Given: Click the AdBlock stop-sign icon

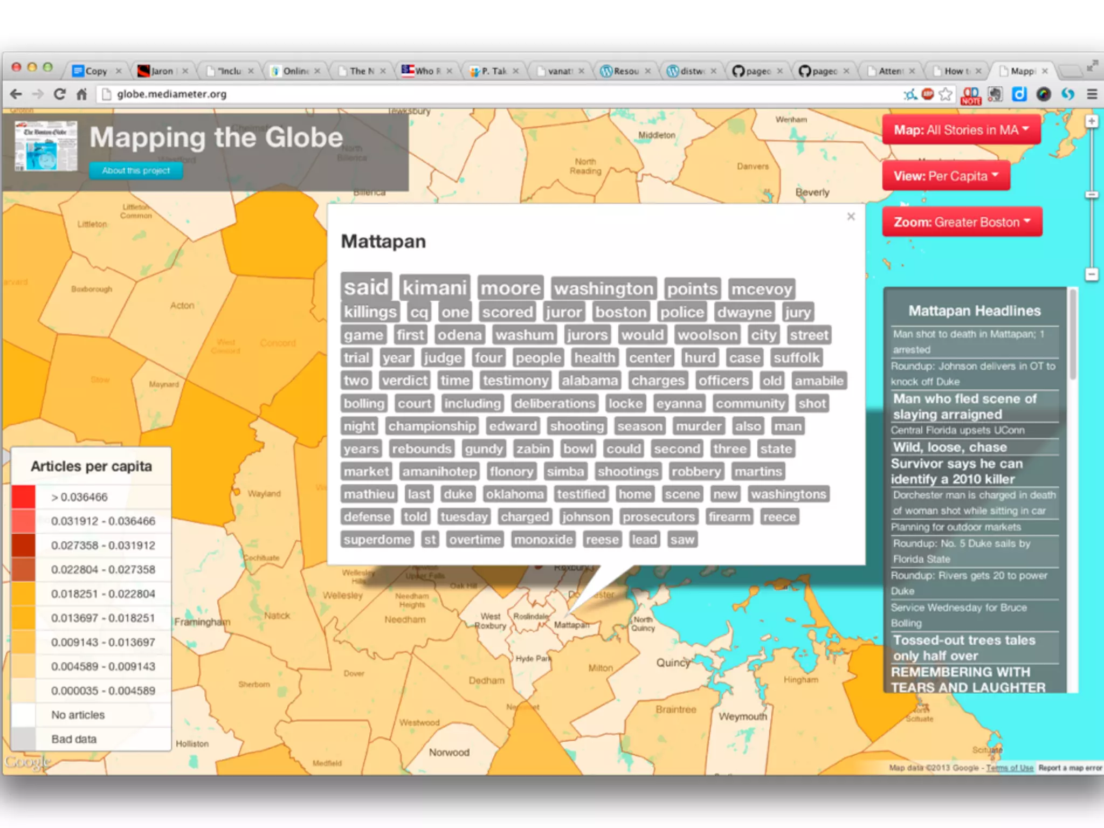Looking at the screenshot, I should 928,94.
